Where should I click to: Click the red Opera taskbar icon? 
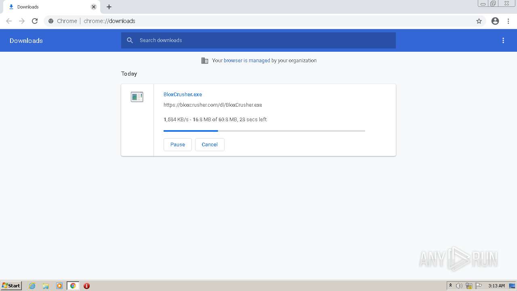(x=86, y=286)
